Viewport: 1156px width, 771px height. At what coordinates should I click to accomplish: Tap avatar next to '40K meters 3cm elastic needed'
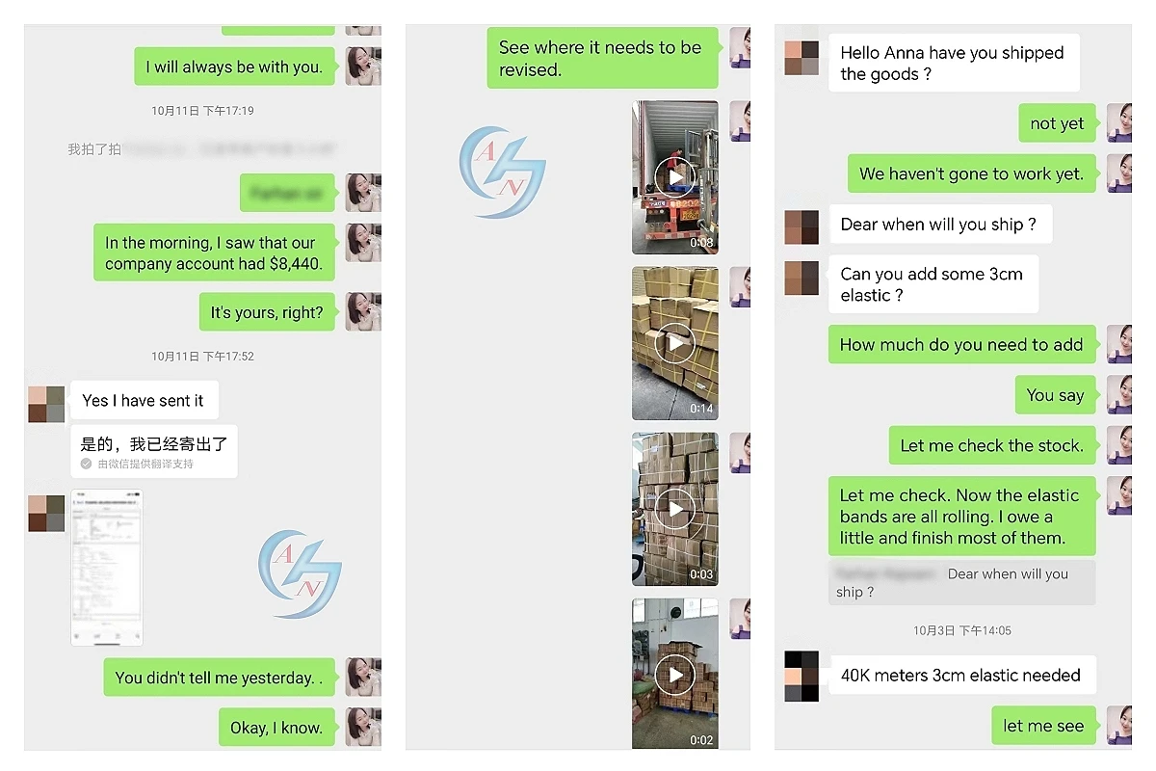801,676
